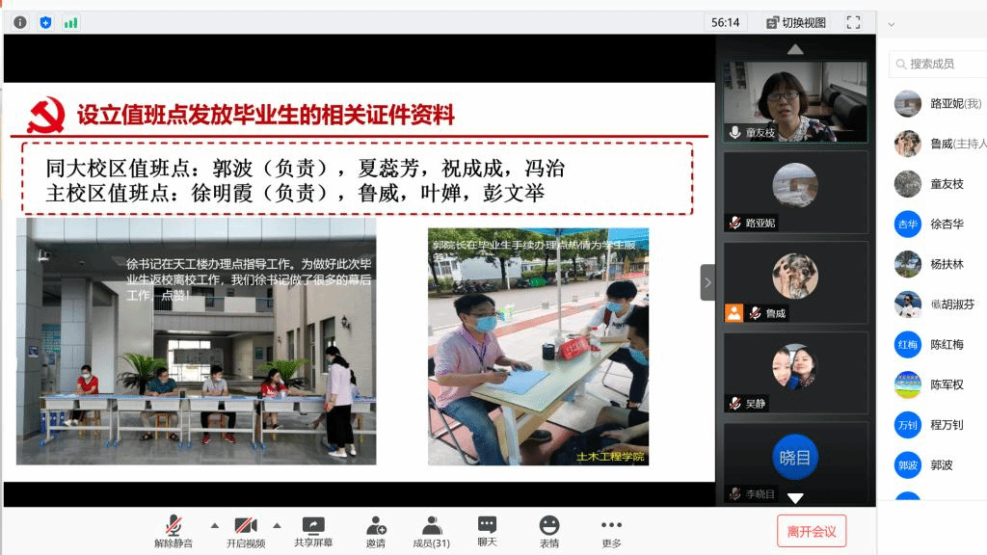Image resolution: width=987 pixels, height=555 pixels.
Task: Select 童友枝's video thumbnail
Action: [794, 101]
